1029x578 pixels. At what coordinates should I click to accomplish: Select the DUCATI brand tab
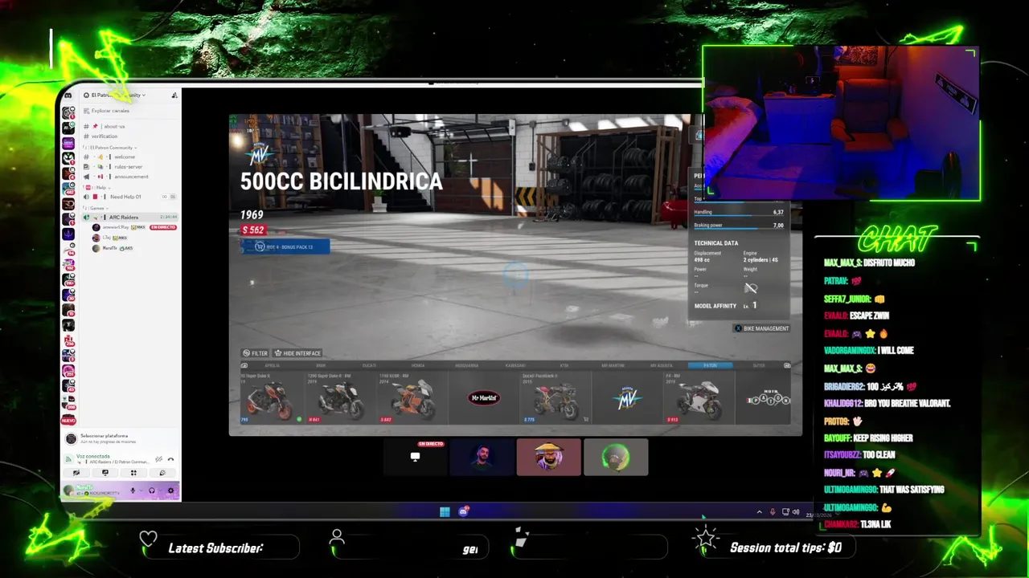tap(369, 365)
